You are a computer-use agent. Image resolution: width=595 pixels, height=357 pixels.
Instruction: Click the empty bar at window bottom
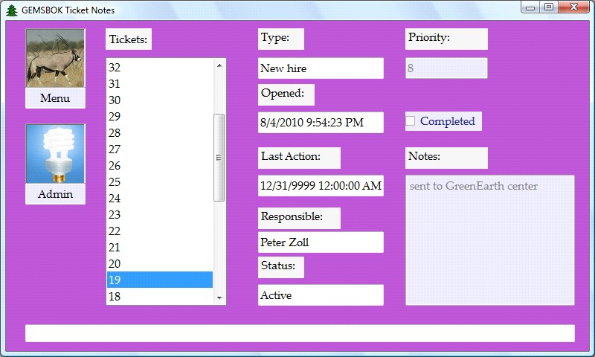tap(300, 333)
